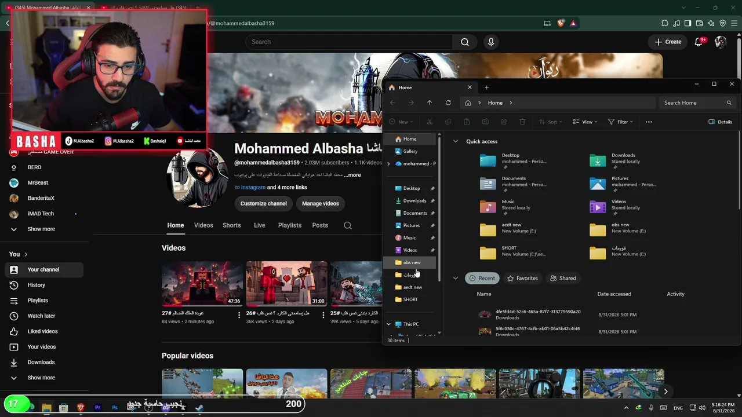Start voice search with the microphone icon
The image size is (742, 417).
[491, 42]
